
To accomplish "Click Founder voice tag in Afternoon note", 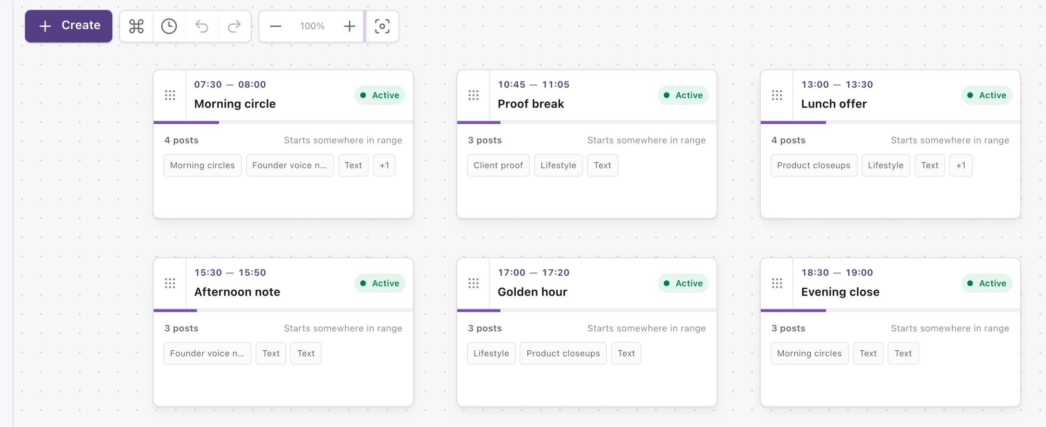I will point(207,353).
